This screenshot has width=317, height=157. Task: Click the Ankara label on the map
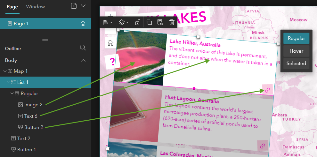tap(280, 115)
